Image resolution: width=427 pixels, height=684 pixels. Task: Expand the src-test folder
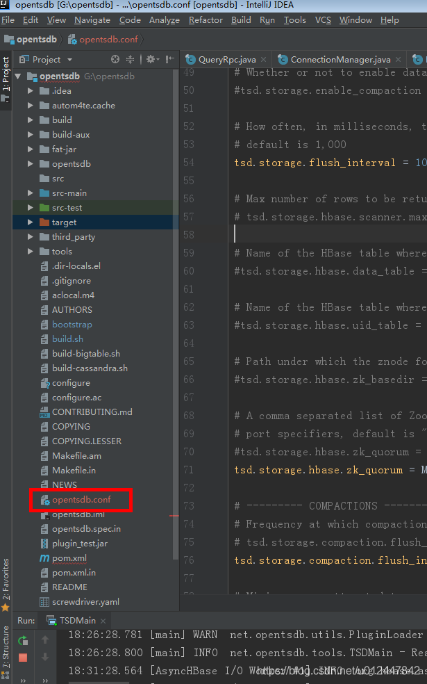[30, 208]
